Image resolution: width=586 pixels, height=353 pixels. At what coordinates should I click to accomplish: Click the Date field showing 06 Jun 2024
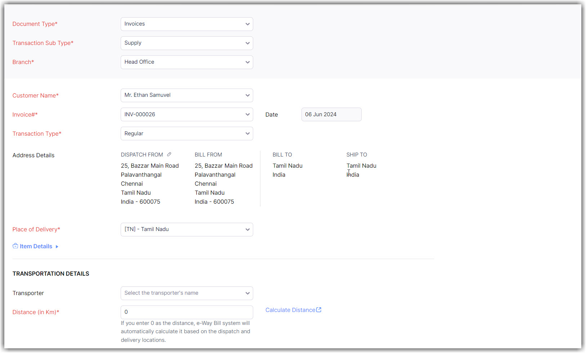coord(331,114)
